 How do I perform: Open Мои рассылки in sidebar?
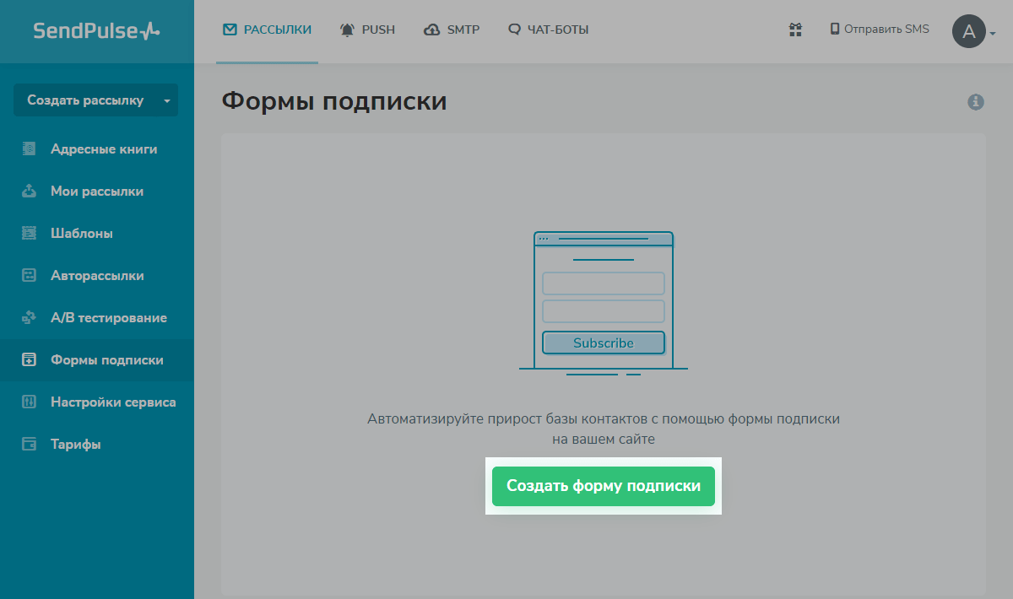97,192
